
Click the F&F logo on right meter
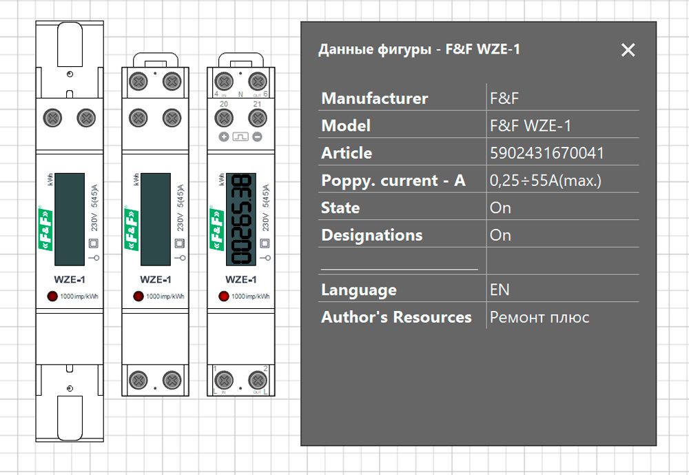click(x=216, y=228)
